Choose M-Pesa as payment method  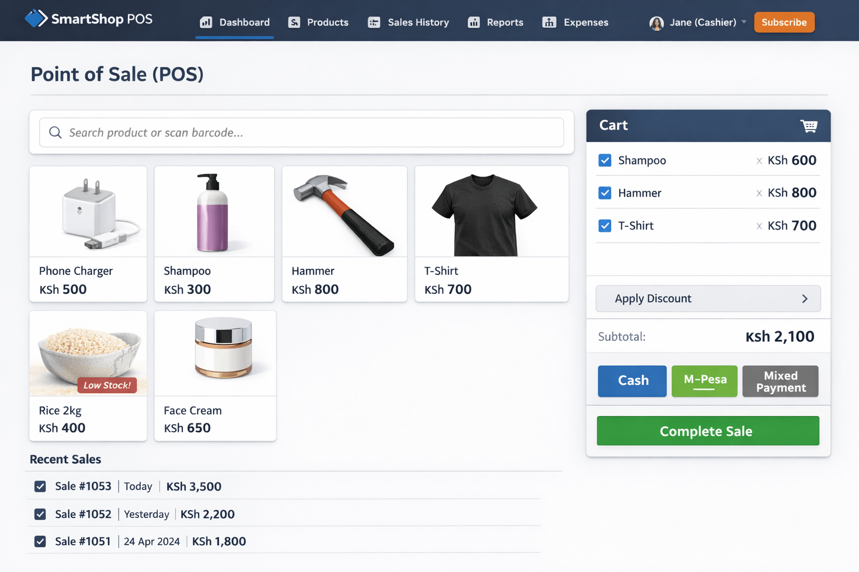704,381
